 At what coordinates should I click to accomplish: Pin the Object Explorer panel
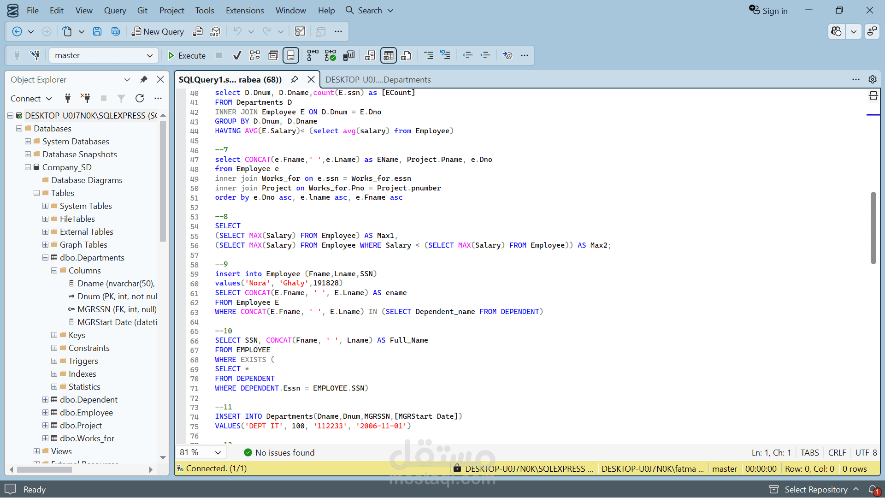(144, 79)
